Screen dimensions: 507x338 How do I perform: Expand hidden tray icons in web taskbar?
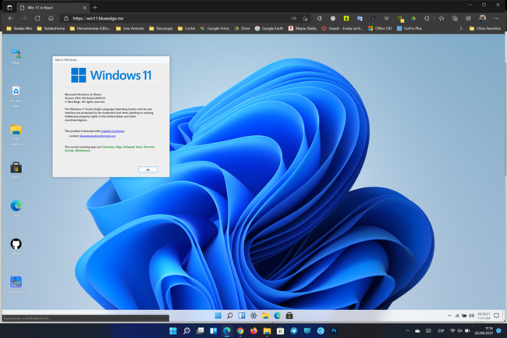tap(449, 315)
